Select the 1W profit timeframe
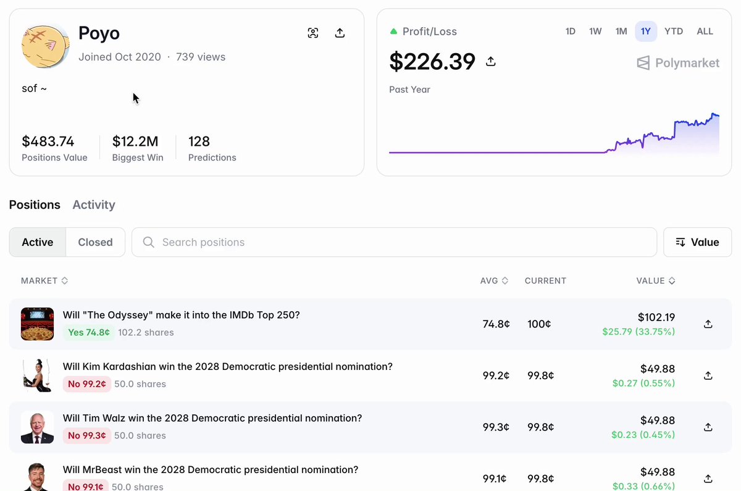 pyautogui.click(x=595, y=31)
